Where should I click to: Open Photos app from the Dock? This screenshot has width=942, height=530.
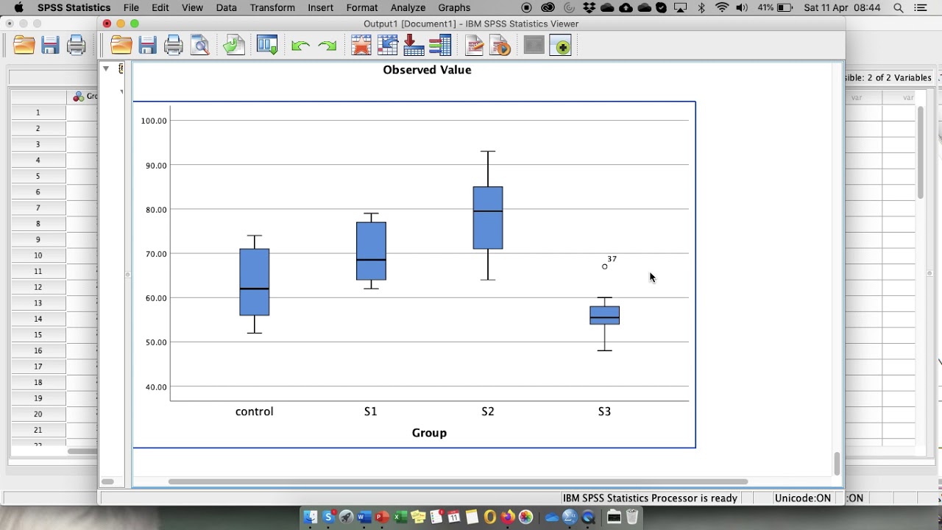tap(525, 517)
